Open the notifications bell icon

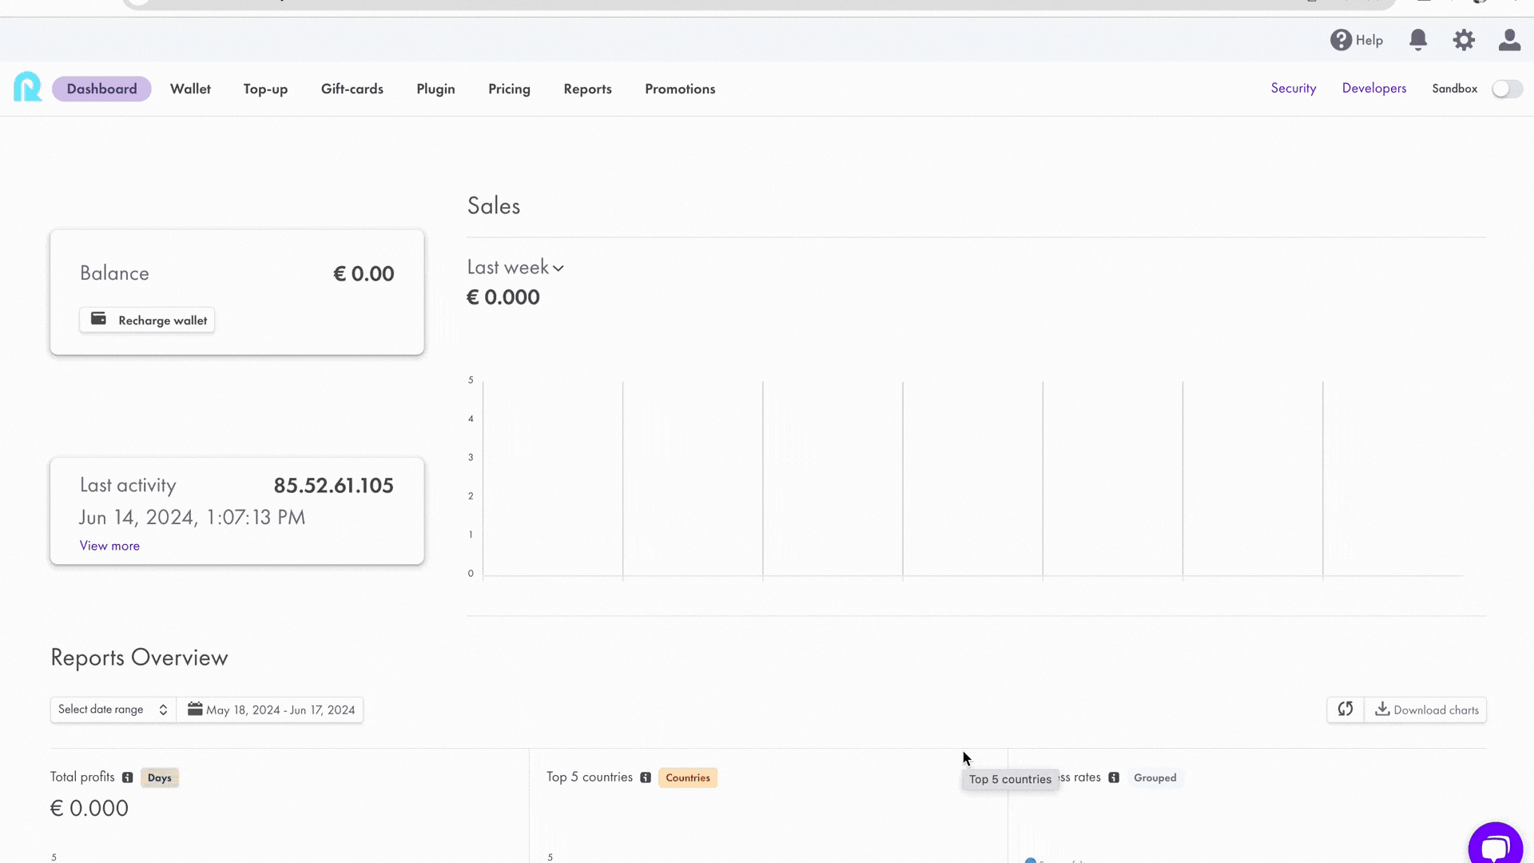click(1417, 40)
